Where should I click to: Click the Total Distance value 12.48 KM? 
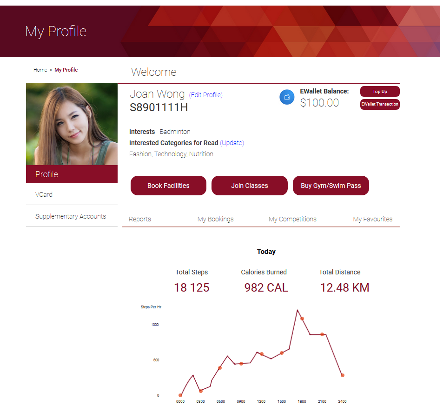pyautogui.click(x=344, y=287)
